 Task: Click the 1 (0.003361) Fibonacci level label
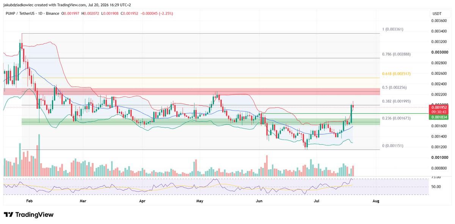[395, 29]
